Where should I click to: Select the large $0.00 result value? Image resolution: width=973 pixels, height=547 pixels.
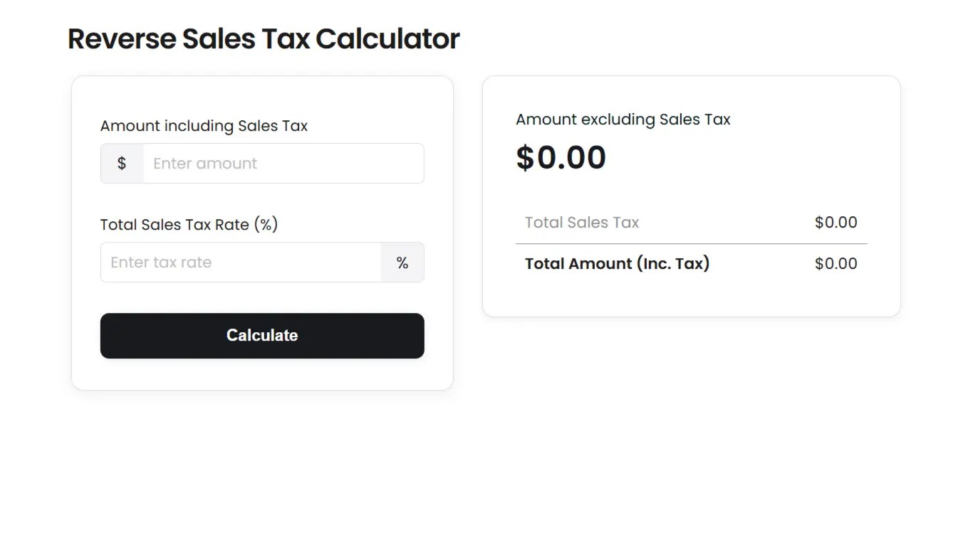click(x=561, y=158)
